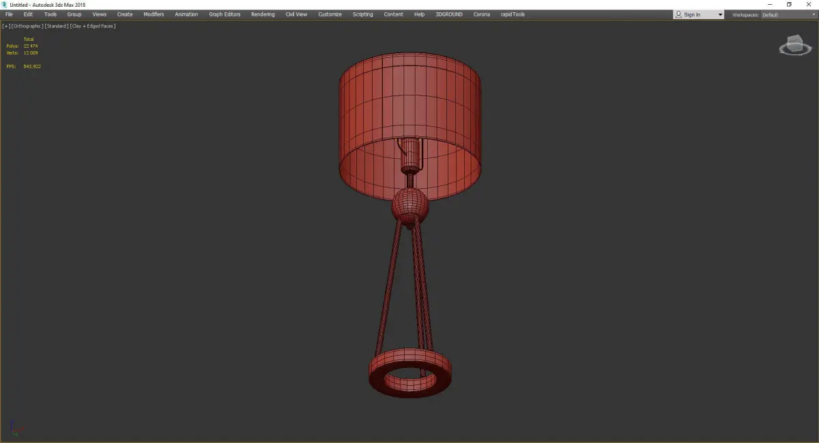Screen dimensions: 819x443
Task: Open the Edit menu
Action: (x=28, y=14)
